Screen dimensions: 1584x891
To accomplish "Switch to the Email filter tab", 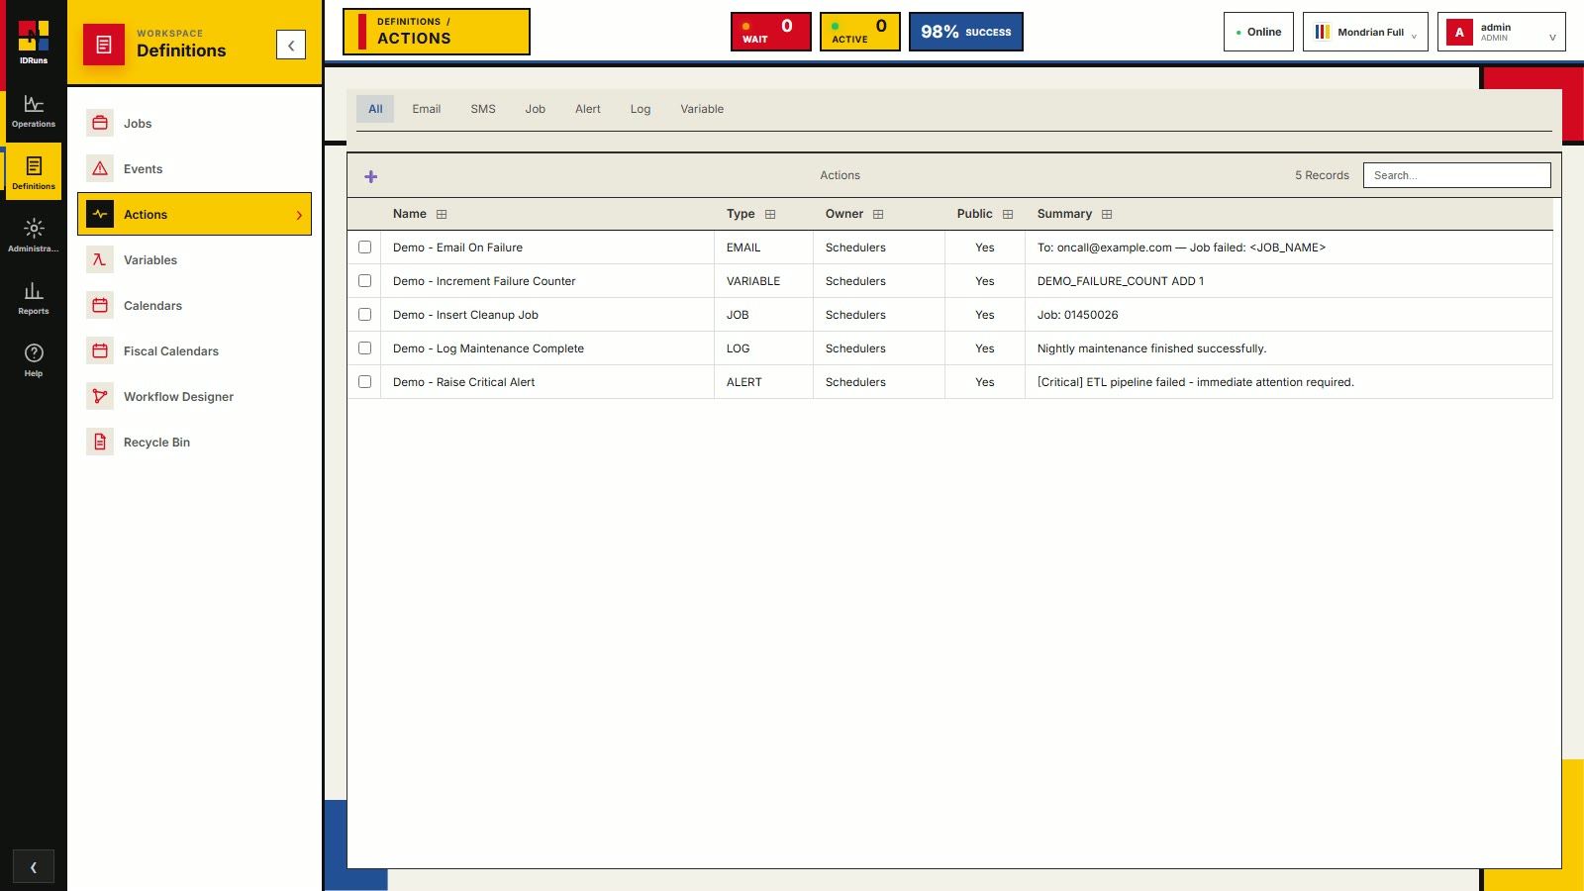I will (x=427, y=109).
